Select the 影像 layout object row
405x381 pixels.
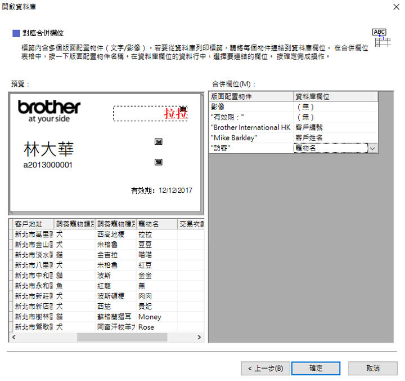[251, 107]
